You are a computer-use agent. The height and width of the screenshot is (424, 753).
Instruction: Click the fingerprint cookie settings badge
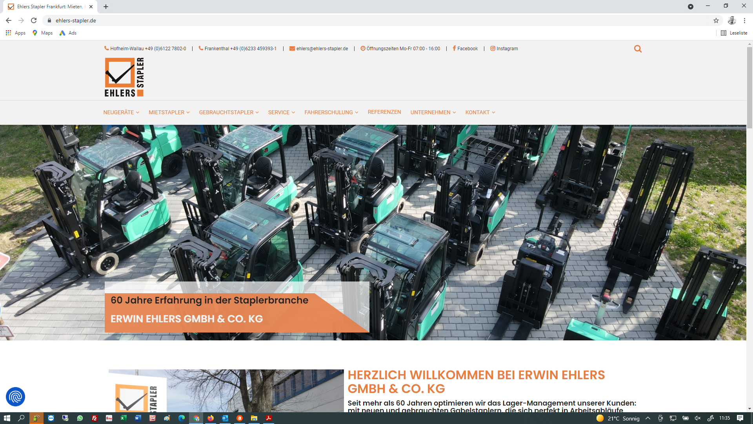[15, 397]
